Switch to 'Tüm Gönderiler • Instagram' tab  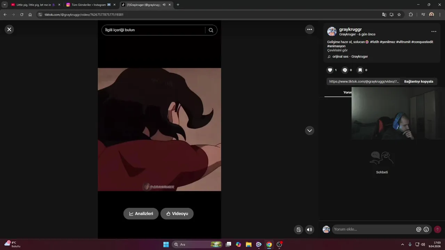tap(89, 5)
